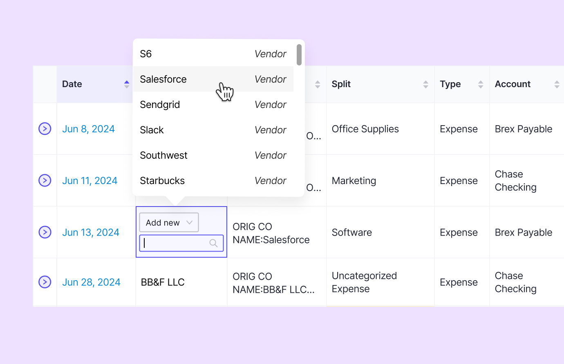Click the vendor list scrollbar thumb
The height and width of the screenshot is (364, 564).
299,55
